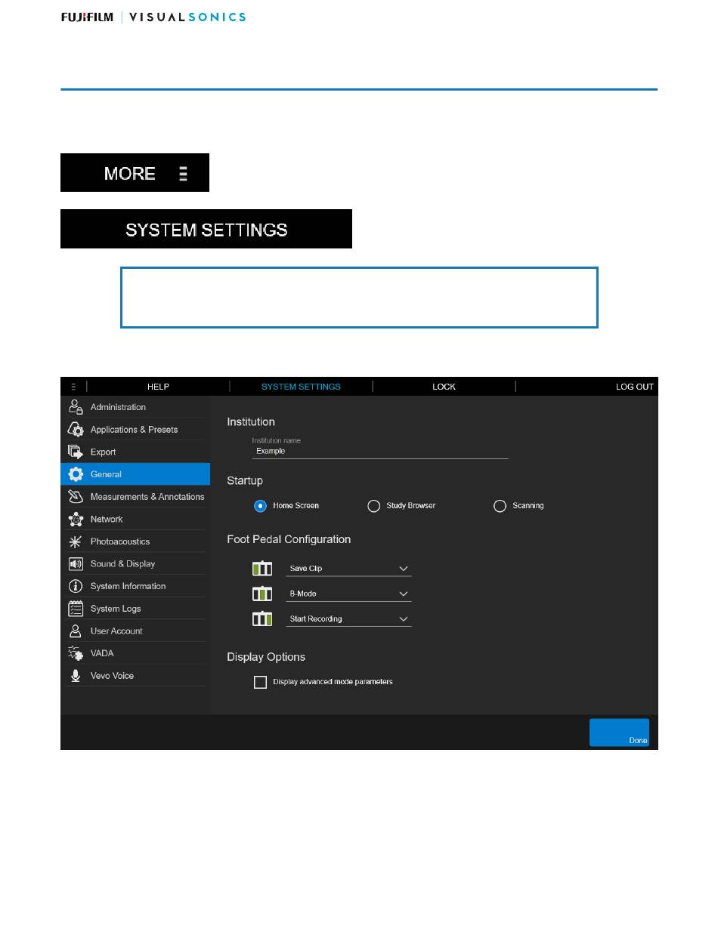Choose Study Browser as startup screen

pos(373,506)
